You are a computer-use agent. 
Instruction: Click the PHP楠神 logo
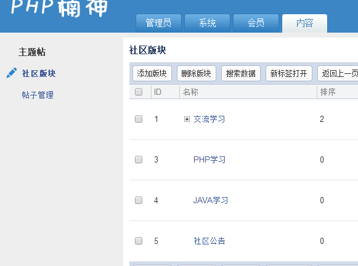click(59, 8)
